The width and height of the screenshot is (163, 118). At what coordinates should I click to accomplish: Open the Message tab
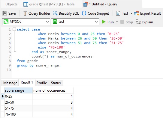point(10,83)
